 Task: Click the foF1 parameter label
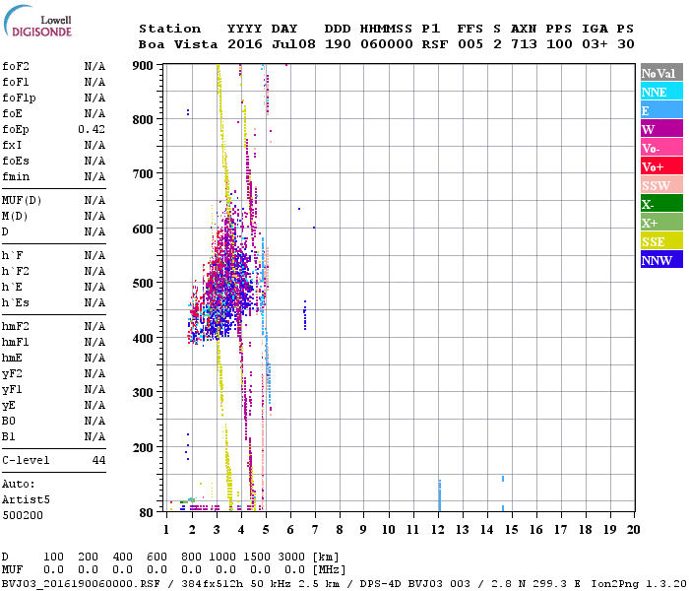[16, 82]
